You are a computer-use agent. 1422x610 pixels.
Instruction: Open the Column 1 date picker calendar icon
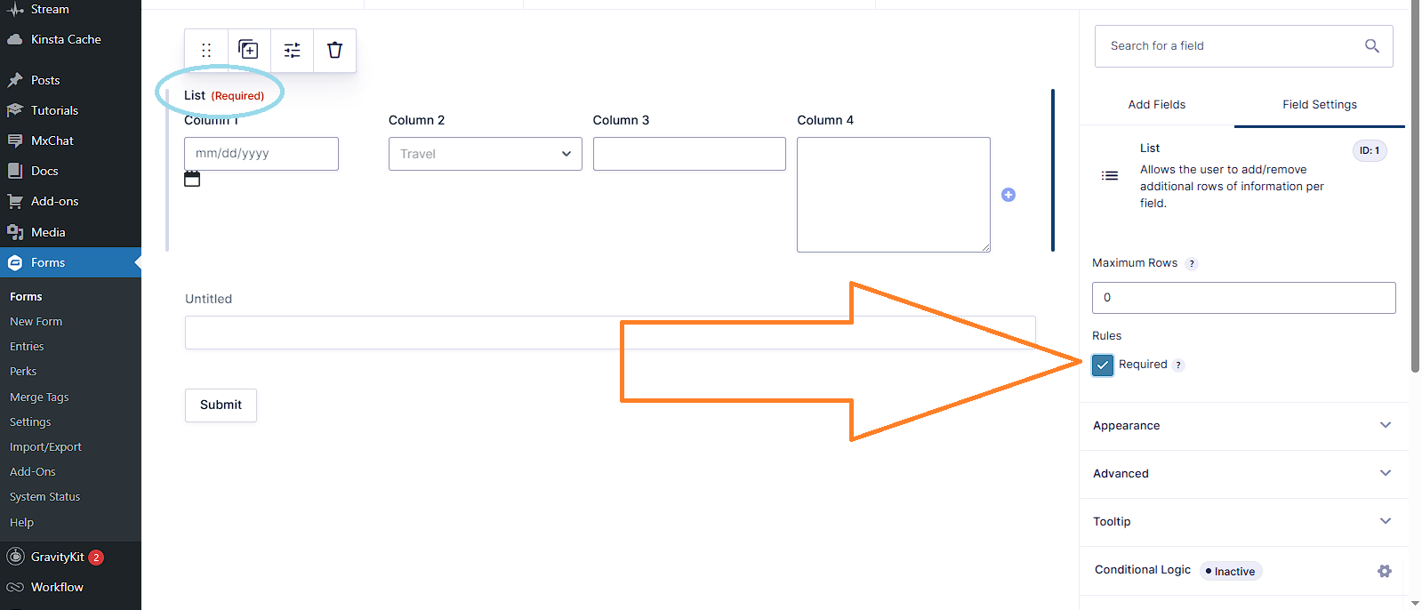coord(193,179)
